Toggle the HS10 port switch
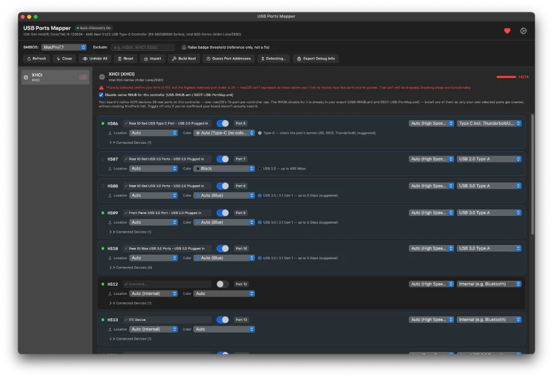 (222, 248)
